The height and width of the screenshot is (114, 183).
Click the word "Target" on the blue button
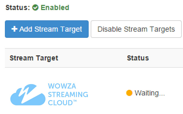[x=71, y=29]
